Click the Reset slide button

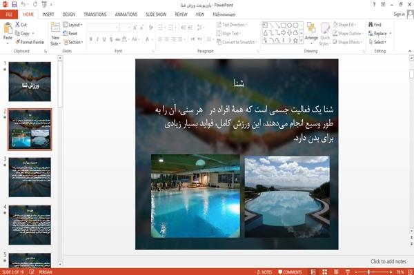70,34
